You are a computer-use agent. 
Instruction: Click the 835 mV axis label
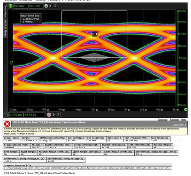(182, 11)
